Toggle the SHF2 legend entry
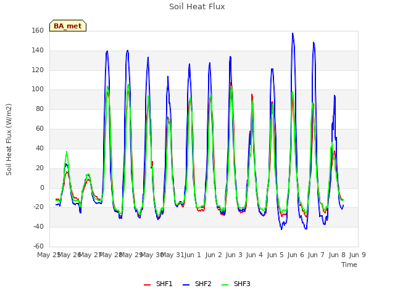 pos(197,284)
